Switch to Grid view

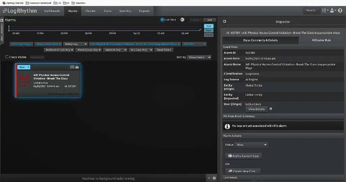coord(209,20)
